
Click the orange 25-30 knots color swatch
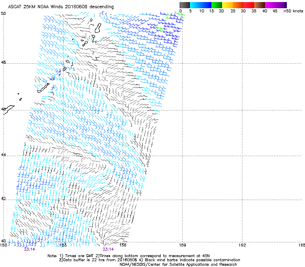pyautogui.click(x=238, y=5)
